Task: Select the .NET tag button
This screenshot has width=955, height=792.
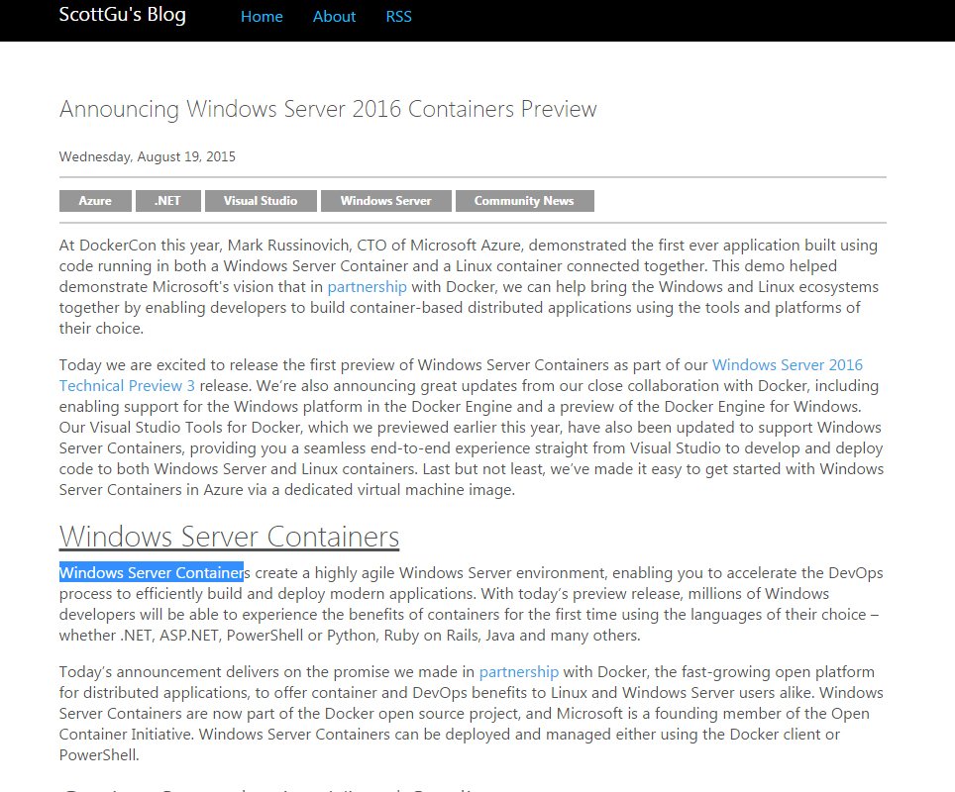Action: click(168, 201)
